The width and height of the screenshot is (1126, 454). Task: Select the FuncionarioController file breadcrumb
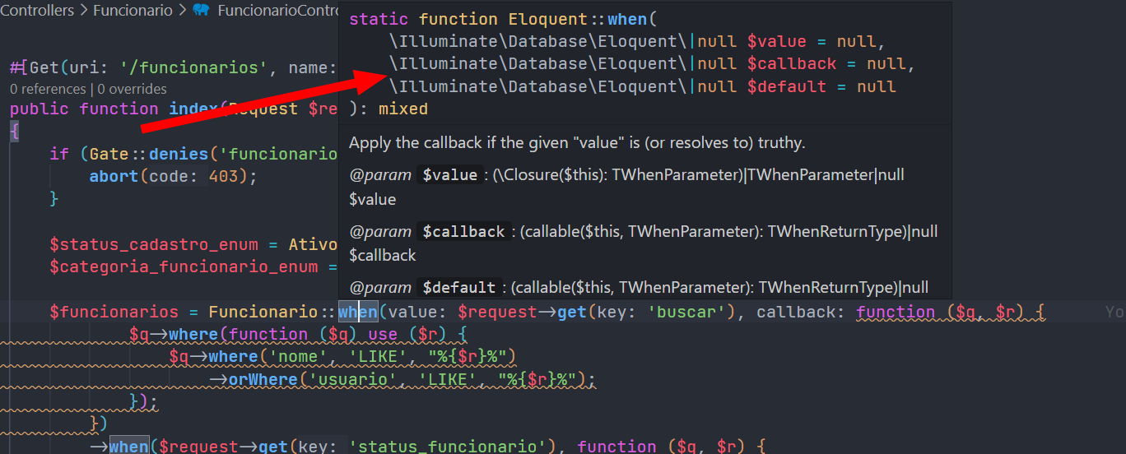[x=277, y=10]
